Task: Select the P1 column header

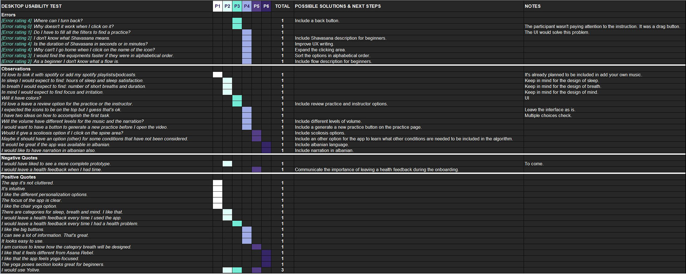Action: [217, 6]
